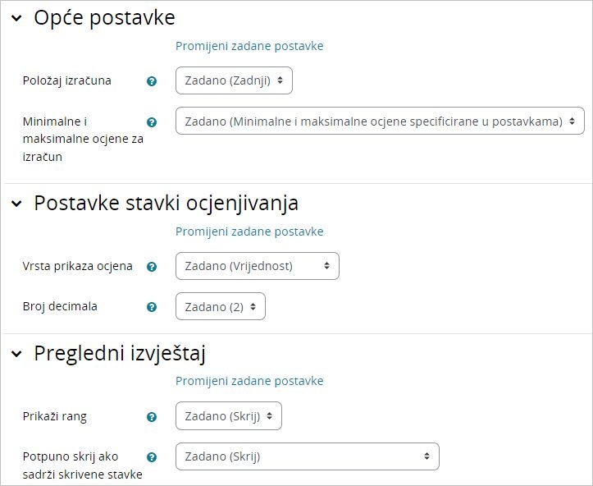Open Broj decimala dropdown
Image resolution: width=593 pixels, height=486 pixels.
tap(221, 306)
